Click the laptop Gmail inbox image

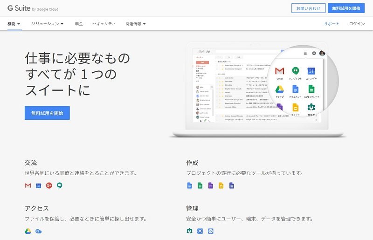[x=258, y=89]
